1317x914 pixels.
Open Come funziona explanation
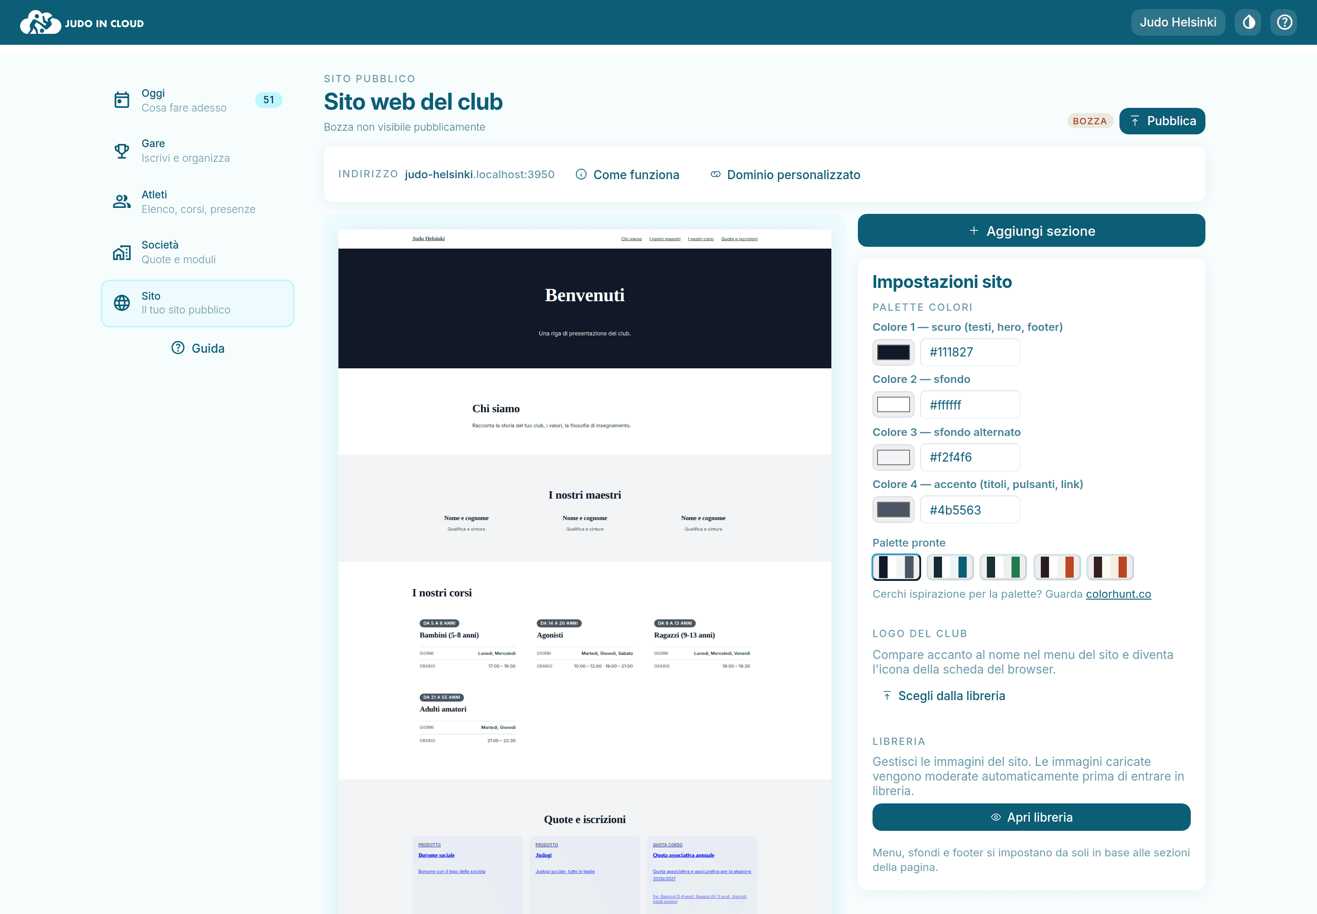627,175
